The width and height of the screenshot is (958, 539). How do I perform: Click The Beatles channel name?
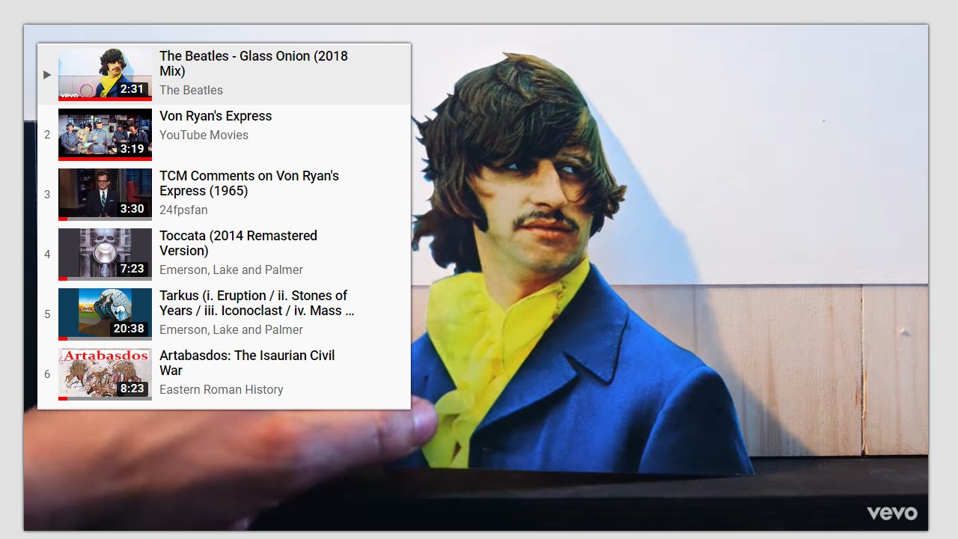[x=191, y=90]
